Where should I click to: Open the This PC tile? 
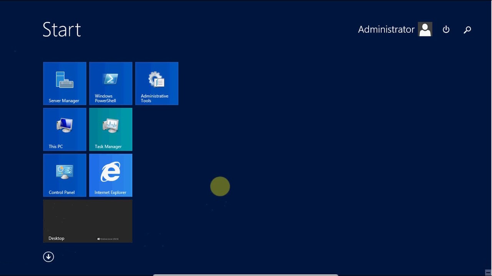(65, 130)
